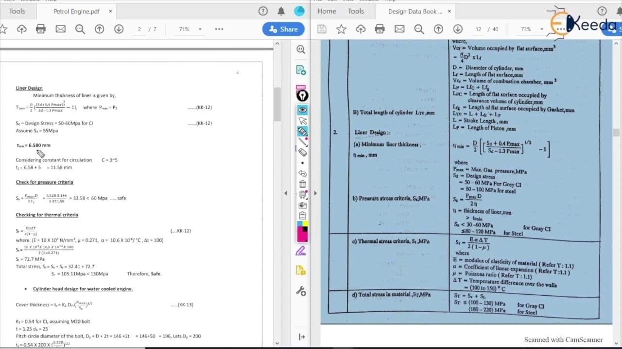The image size is (622, 349).
Task: Click the 'Liner Design' heading
Action: (x=29, y=88)
